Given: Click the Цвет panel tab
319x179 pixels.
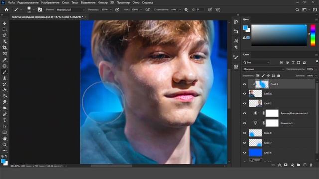Looking at the screenshot, I should (x=246, y=19).
